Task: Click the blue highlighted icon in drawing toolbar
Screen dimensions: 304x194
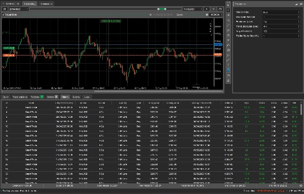Action: click(228, 70)
